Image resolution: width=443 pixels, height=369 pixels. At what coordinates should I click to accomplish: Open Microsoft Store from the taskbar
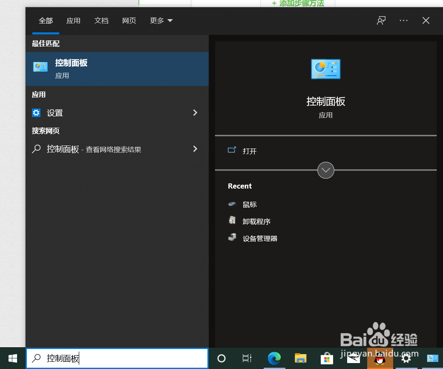pyautogui.click(x=327, y=358)
